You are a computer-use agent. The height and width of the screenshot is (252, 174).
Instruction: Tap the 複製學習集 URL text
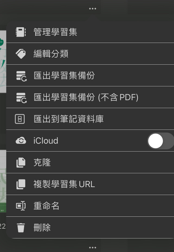[x=64, y=184]
